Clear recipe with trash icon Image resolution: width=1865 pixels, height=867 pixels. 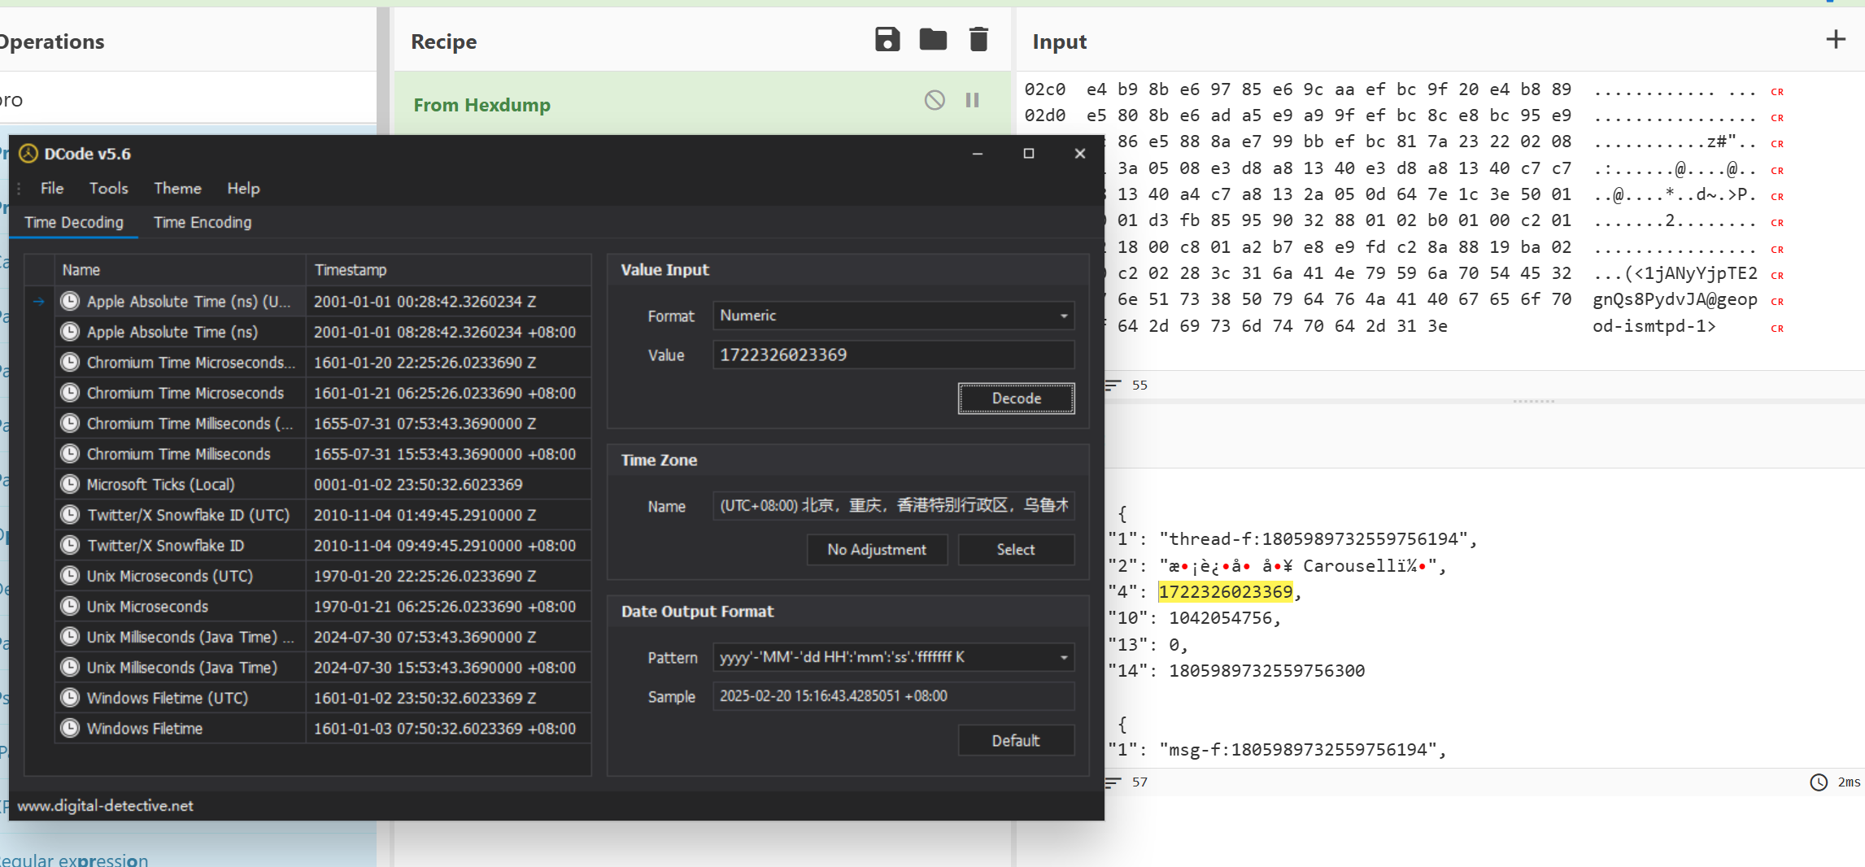coord(978,40)
